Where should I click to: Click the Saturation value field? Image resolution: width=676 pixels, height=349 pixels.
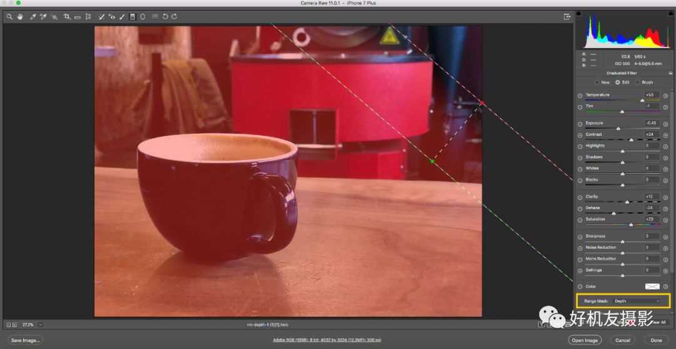(x=652, y=219)
